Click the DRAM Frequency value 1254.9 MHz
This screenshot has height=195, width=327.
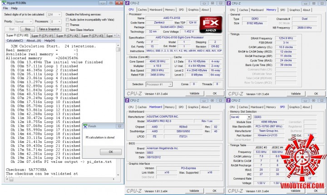click(x=286, y=38)
